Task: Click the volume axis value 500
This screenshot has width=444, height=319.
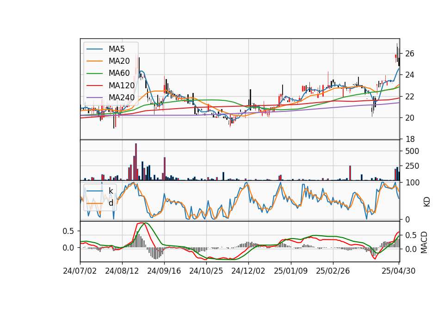Action: click(x=412, y=151)
